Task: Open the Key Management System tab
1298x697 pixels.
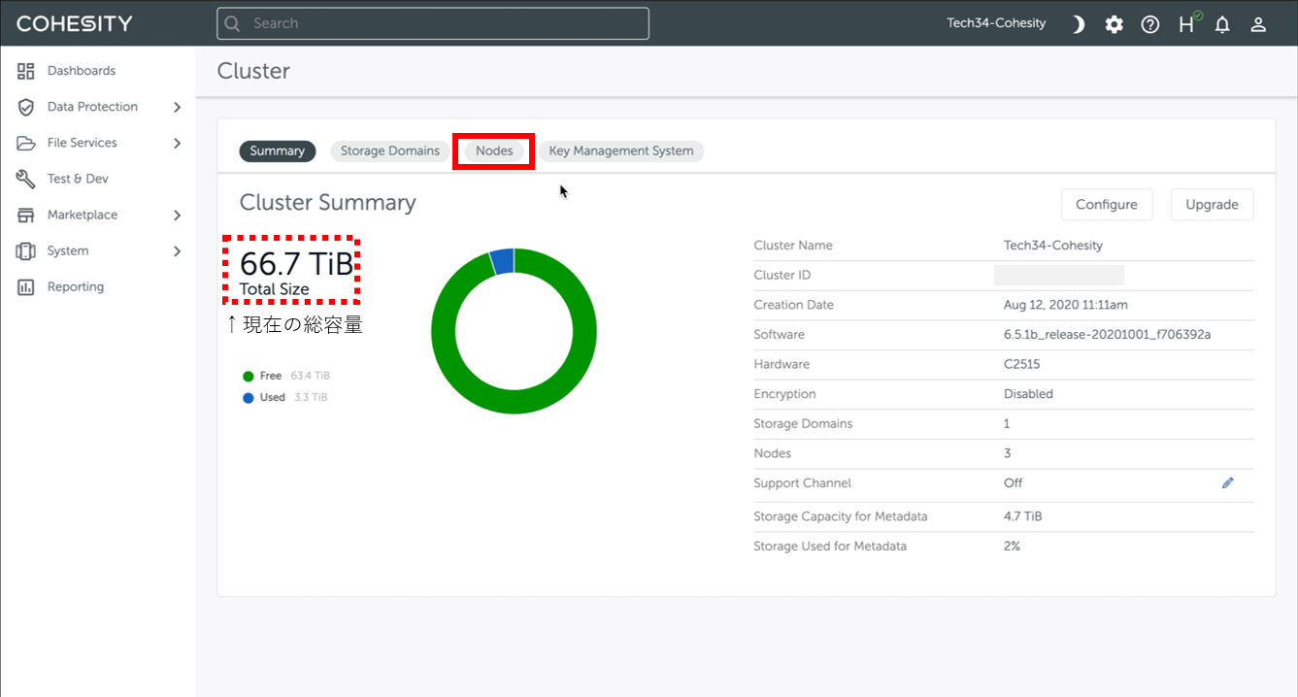Action: (x=621, y=150)
